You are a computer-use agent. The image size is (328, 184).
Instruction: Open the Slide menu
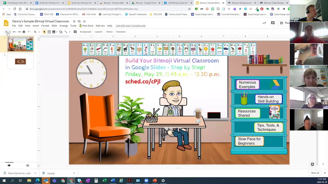pyautogui.click(x=54, y=26)
